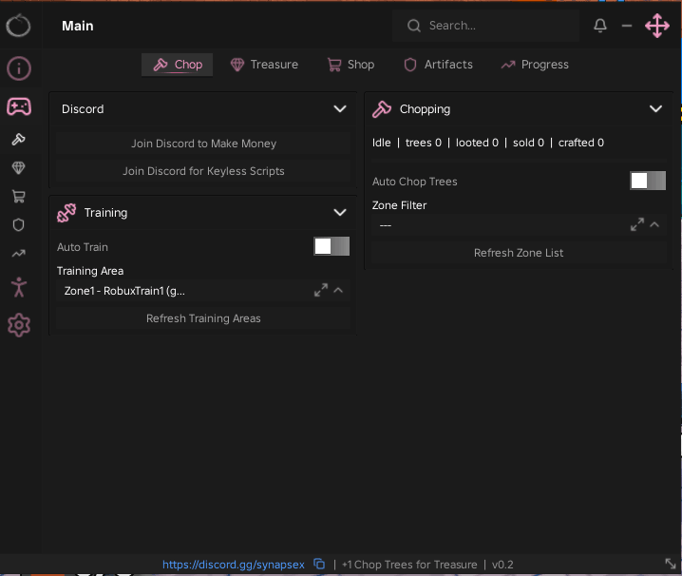This screenshot has height=576, width=682.
Task: Click the Idle trees status line
Action: pyautogui.click(x=488, y=143)
